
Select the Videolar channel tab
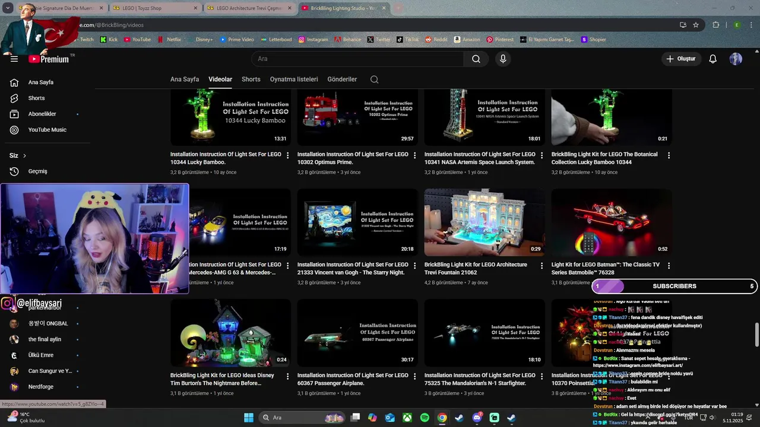220,79
